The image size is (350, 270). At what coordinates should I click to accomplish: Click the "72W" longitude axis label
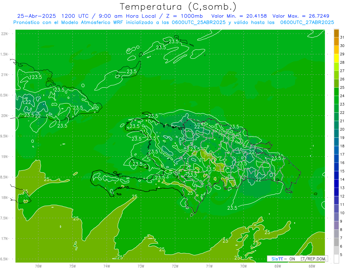[x=175, y=266]
